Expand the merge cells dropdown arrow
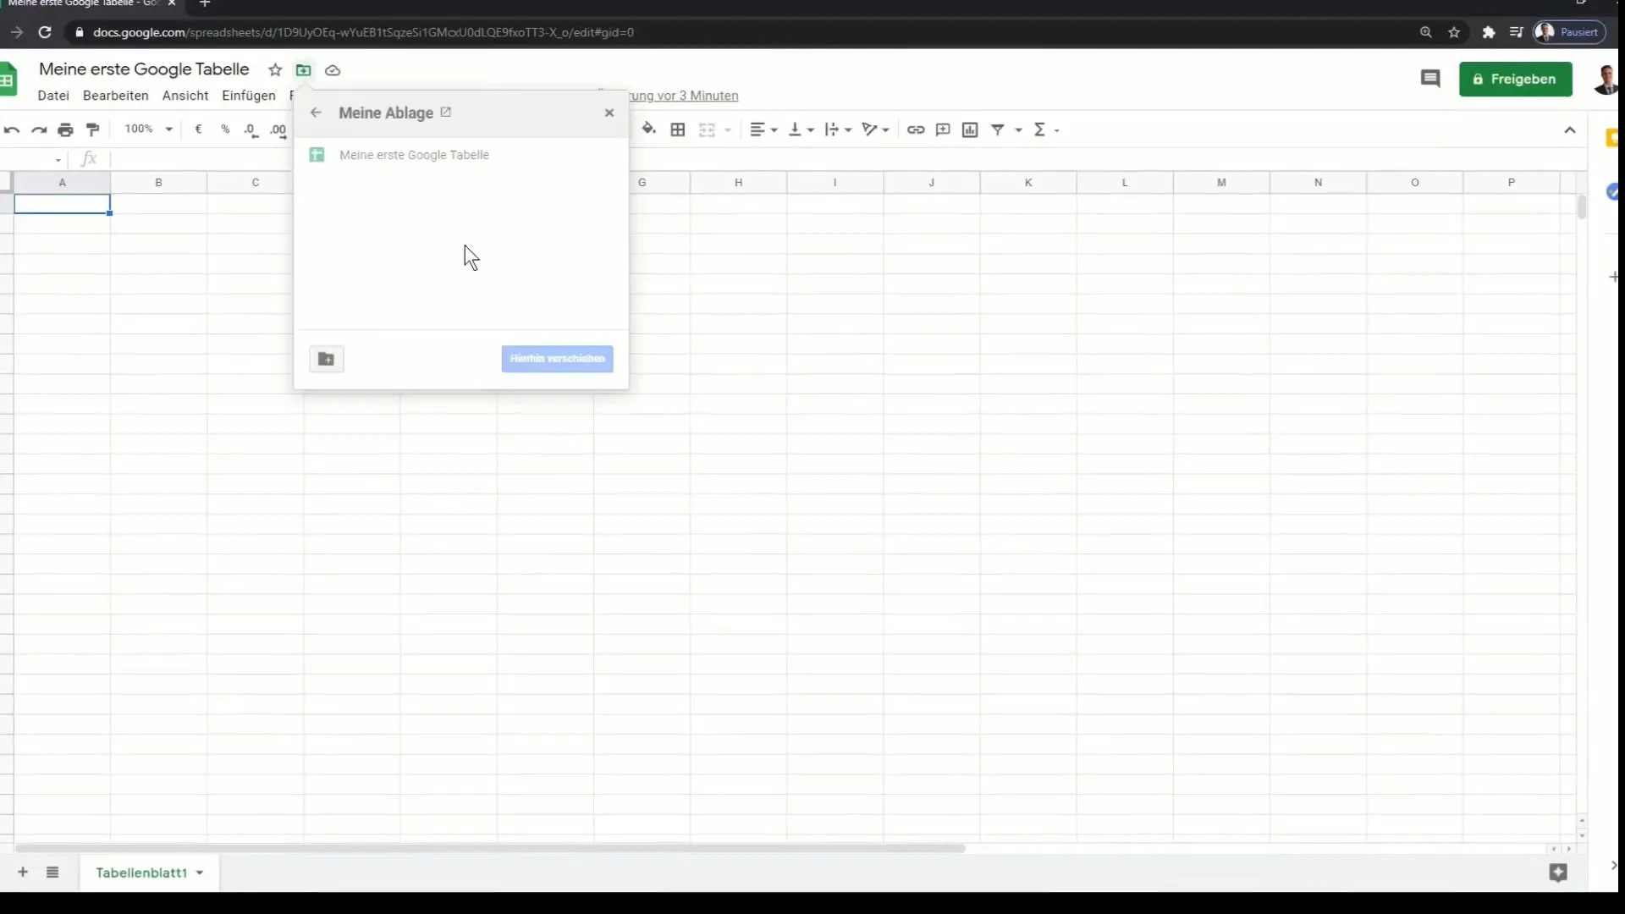The height and width of the screenshot is (914, 1625). 727,130
